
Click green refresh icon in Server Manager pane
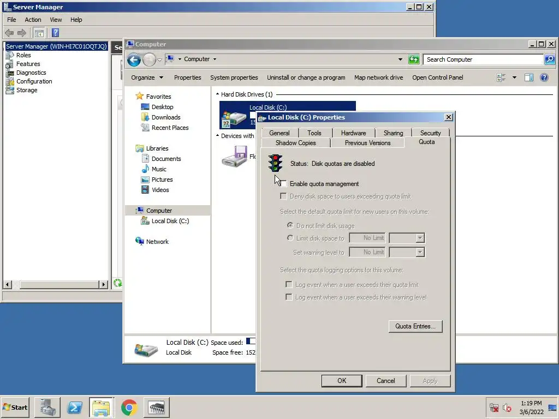coord(117,283)
